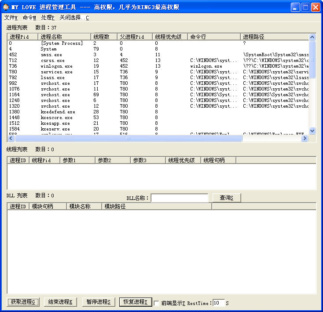Select the winlogon.exe process row
Viewport: 323px width, 312px height.
(x=158, y=66)
